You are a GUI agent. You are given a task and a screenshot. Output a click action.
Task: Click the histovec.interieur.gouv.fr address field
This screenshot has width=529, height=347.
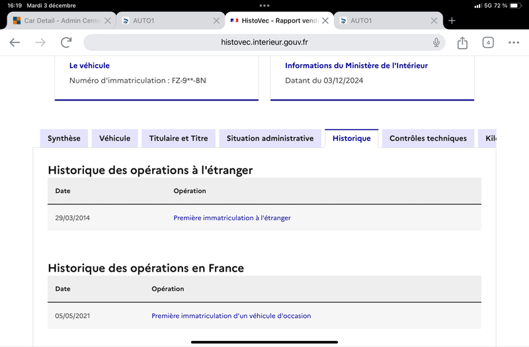[264, 42]
